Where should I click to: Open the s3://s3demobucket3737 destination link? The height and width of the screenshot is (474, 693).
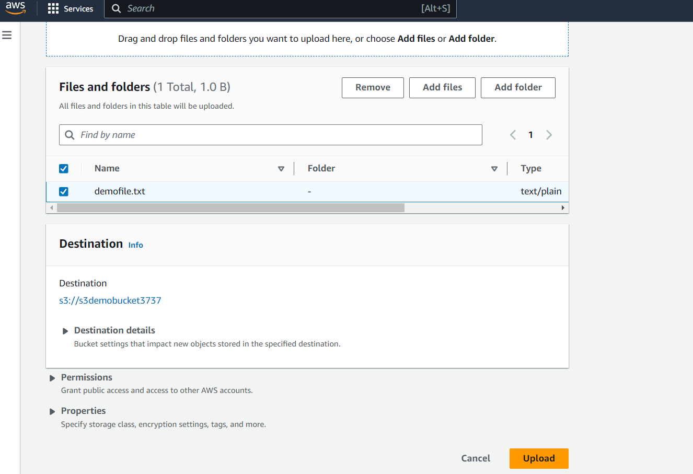click(110, 300)
